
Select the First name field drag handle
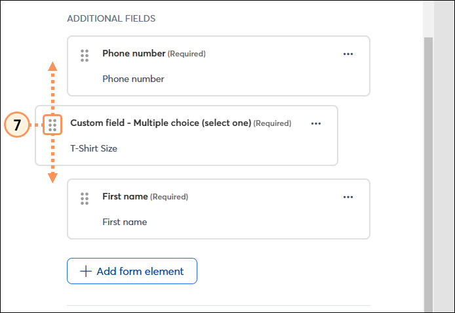tap(85, 199)
